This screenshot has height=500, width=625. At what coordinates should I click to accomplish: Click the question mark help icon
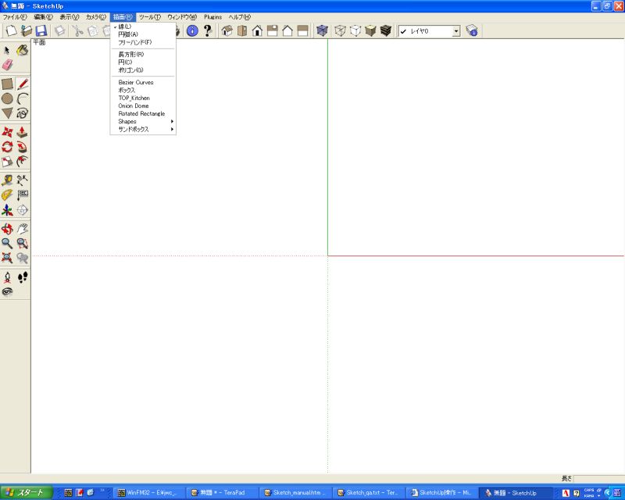coord(207,30)
